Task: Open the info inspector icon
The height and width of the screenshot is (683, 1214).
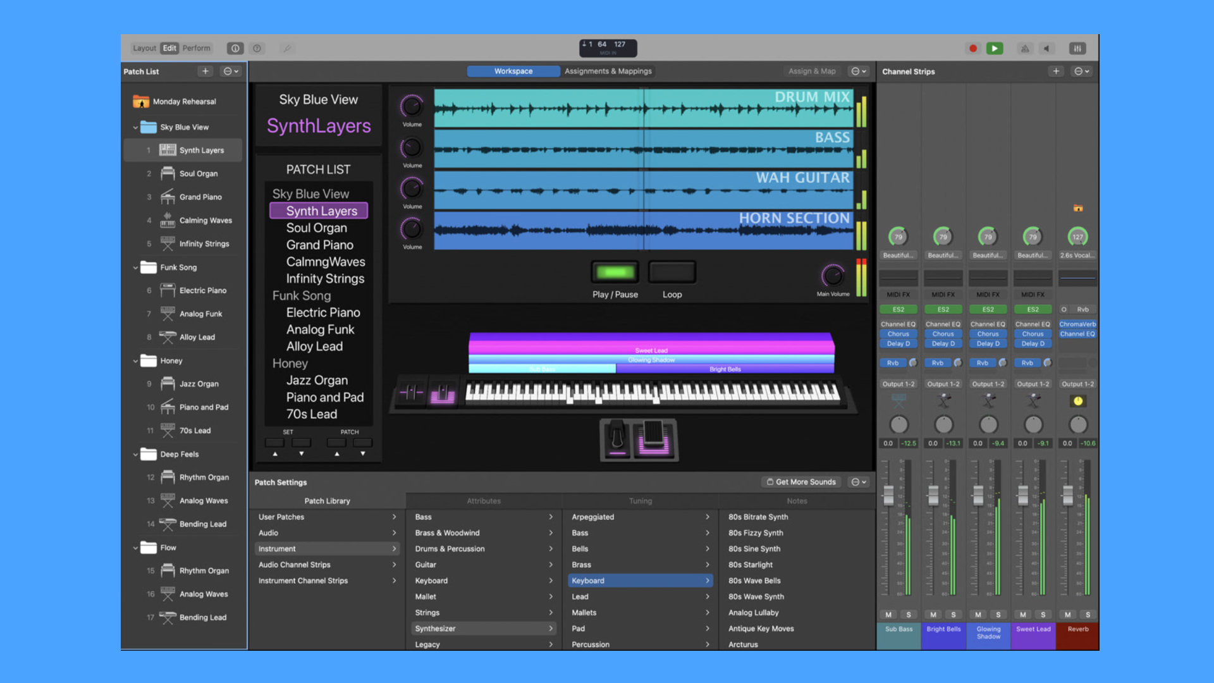Action: 235,49
